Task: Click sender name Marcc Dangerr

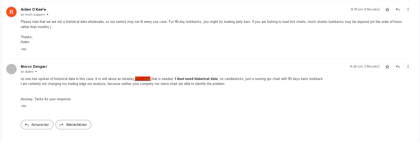Action: (34, 66)
